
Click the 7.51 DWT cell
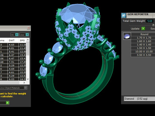tap(13, 62)
